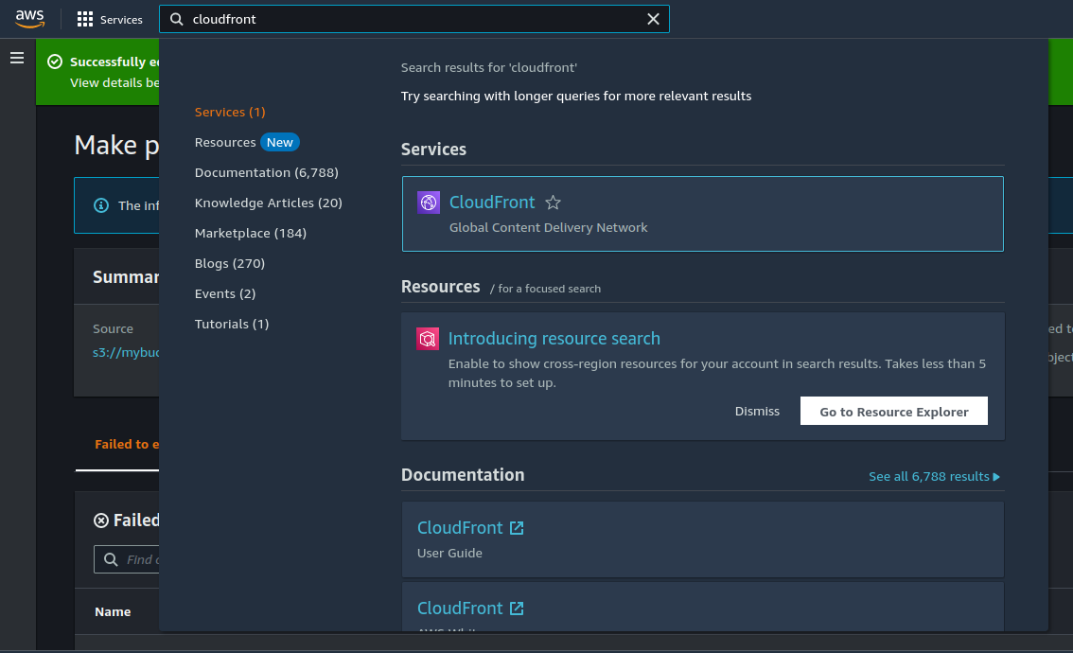Screen dimensions: 1073x653
Task: Click external link icon on second CloudFront doc
Action: (x=517, y=609)
